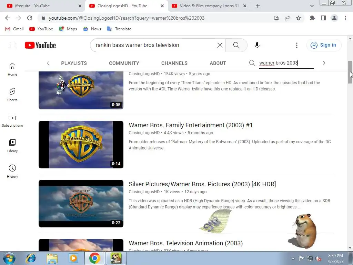Open the YouTube hamburger guide menu
Viewport: 353px width, 265px height.
pyautogui.click(x=12, y=45)
